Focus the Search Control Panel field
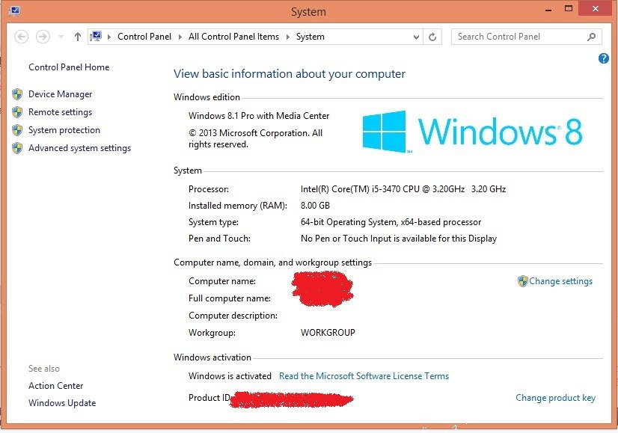The image size is (618, 433). pos(516,37)
